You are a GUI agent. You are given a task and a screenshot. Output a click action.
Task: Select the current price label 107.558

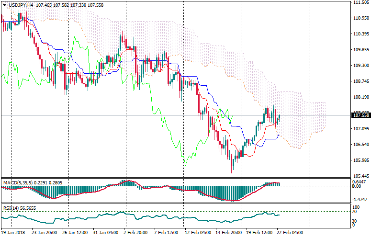tap(360, 115)
